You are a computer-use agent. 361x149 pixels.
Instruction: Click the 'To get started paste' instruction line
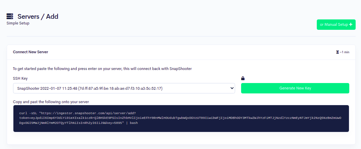tap(102, 69)
